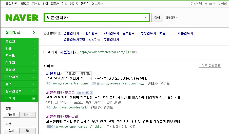This screenshot has width=229, height=134.
Task: Click related search 24시렌트카
Action: pyautogui.click(x=111, y=33)
